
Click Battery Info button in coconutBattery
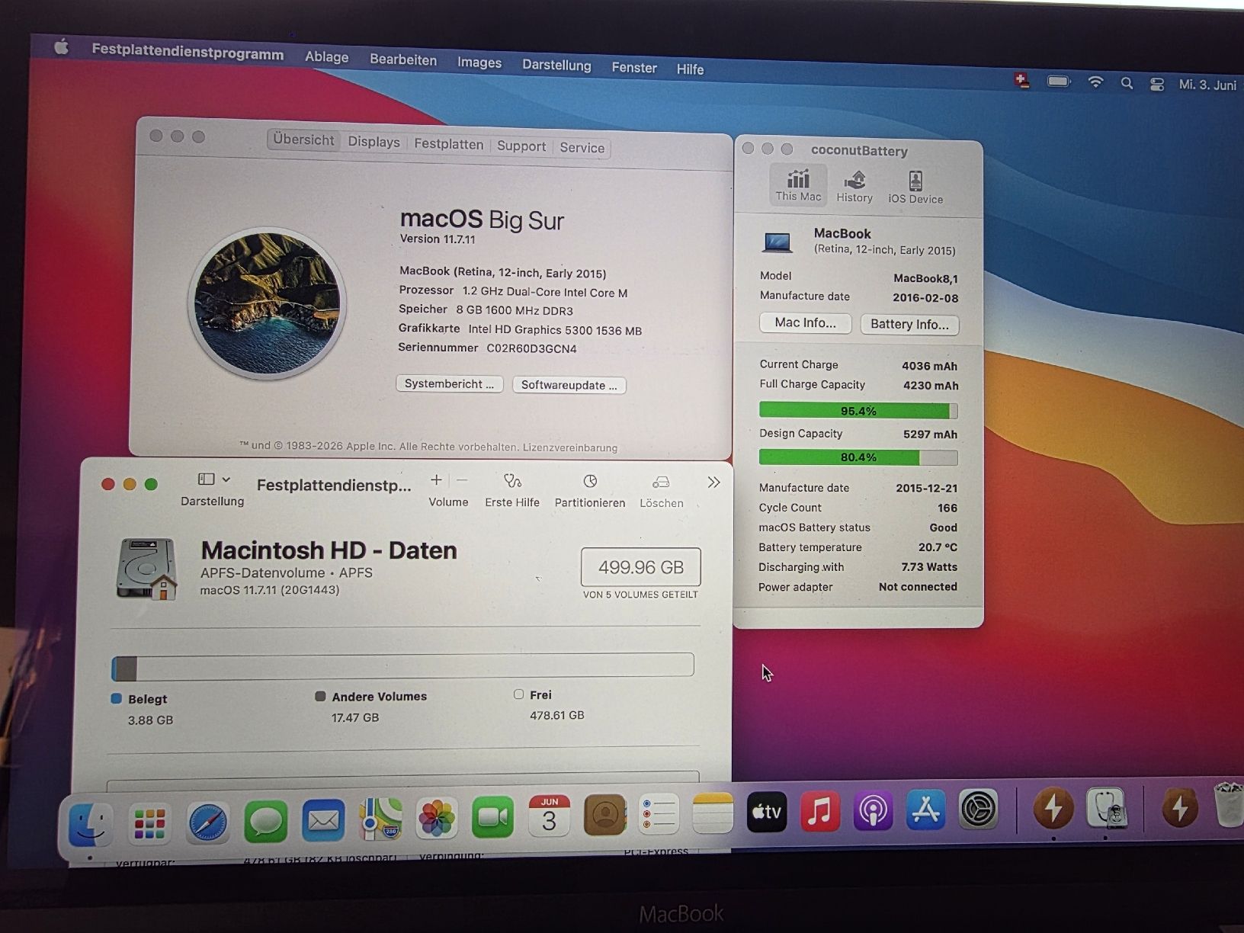click(x=909, y=324)
